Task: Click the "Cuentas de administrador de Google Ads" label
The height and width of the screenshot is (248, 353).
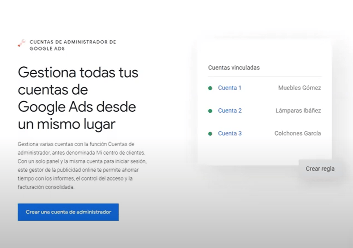Action: click(73, 45)
